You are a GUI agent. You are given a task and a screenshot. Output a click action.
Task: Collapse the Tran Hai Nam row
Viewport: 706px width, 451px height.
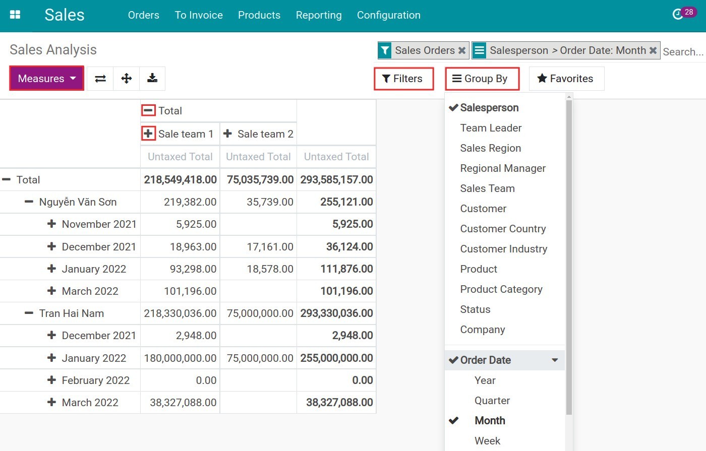click(29, 313)
